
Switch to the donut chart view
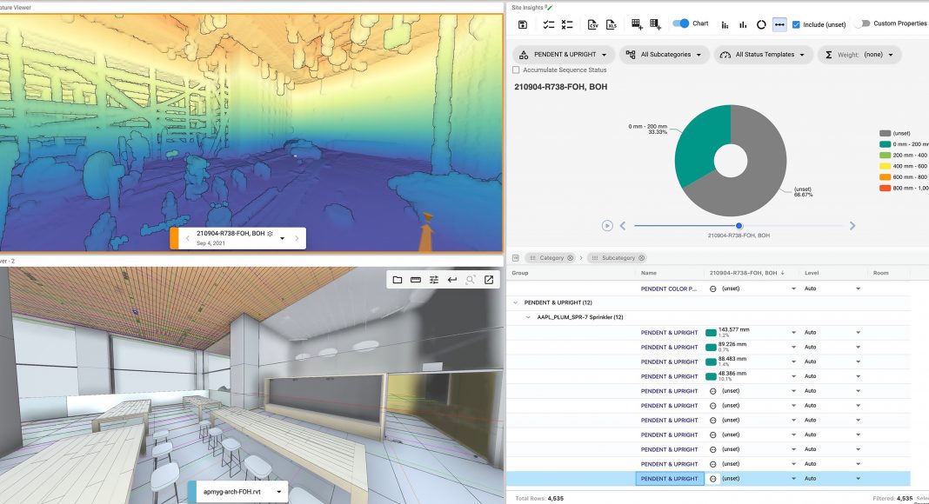coord(761,24)
